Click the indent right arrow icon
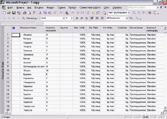Screen dimensions: 167x119 pos(9,18)
